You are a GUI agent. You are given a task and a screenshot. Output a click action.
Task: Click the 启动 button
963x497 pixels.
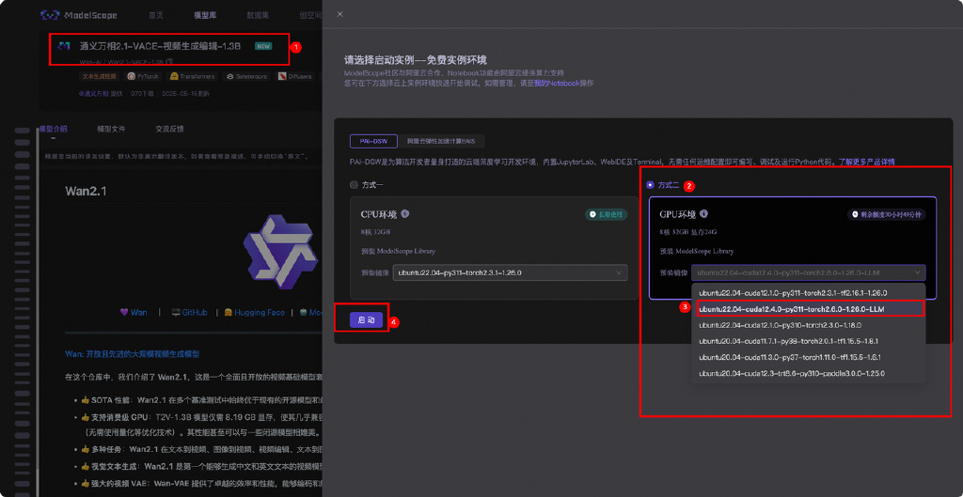366,319
